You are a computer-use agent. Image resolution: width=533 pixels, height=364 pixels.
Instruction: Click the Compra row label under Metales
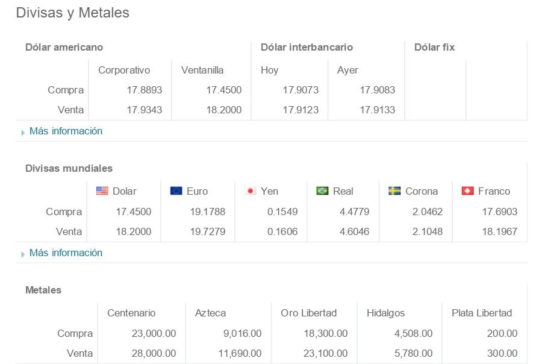click(x=75, y=333)
